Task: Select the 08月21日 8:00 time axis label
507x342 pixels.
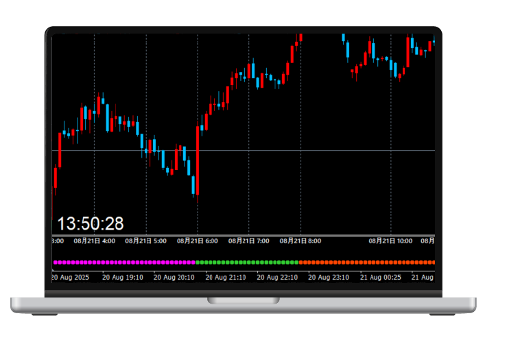Action: coord(300,241)
